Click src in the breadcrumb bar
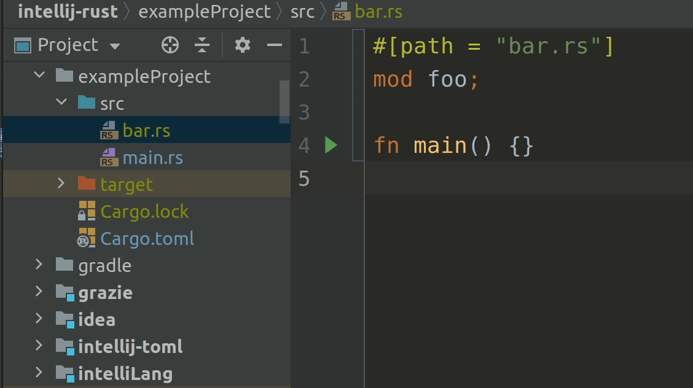 tap(302, 12)
